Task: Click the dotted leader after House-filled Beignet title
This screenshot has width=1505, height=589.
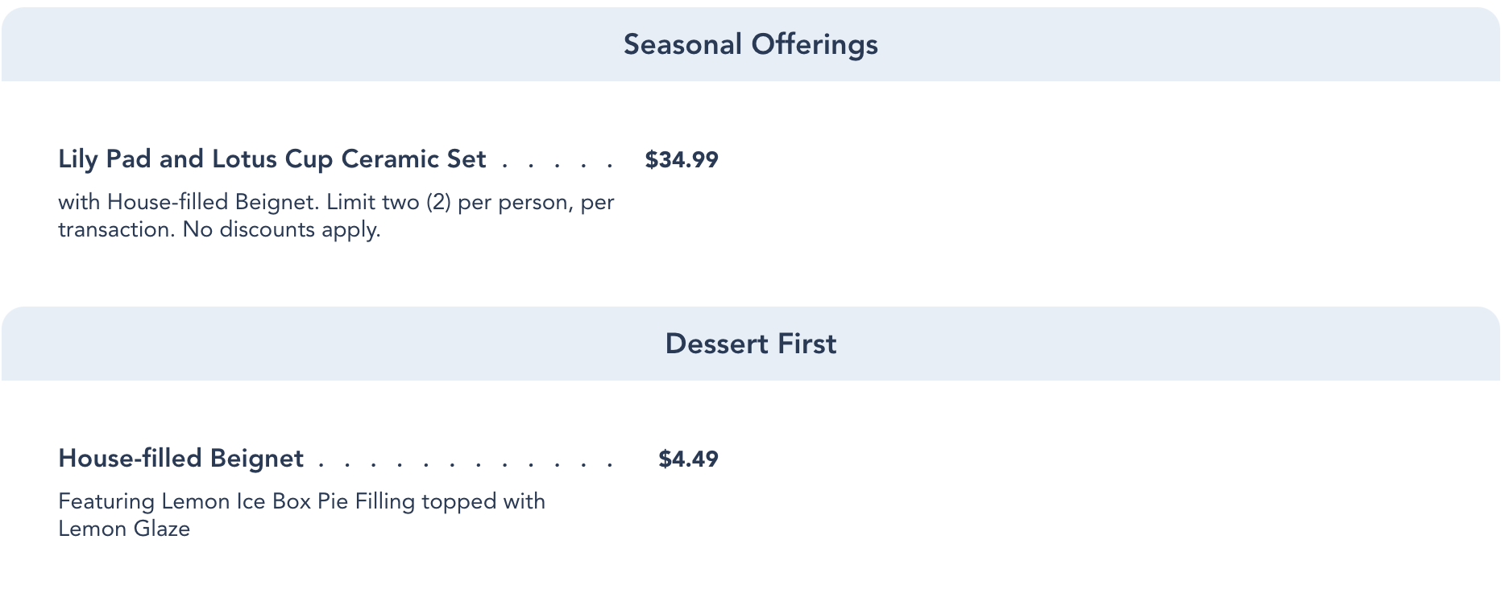Action: coord(466,464)
